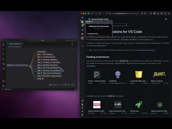Click the Visual Studio Code site logo
This screenshot has height=129, width=172.
tap(98, 19)
